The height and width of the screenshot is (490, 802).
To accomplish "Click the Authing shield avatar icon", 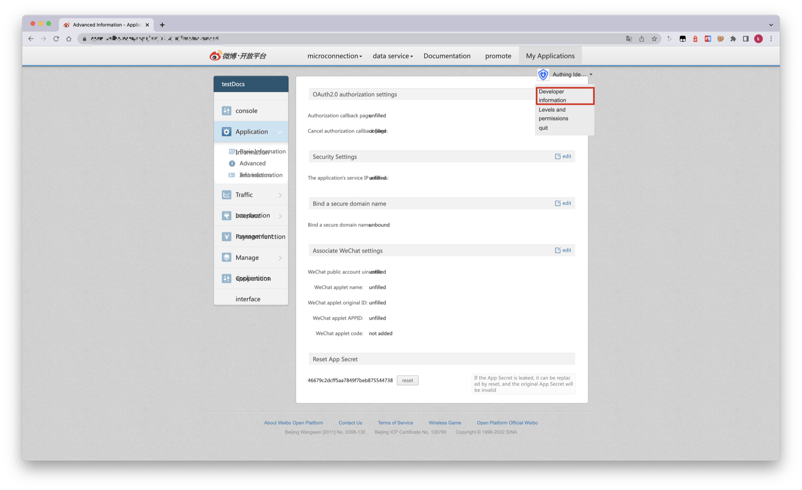I will click(543, 75).
